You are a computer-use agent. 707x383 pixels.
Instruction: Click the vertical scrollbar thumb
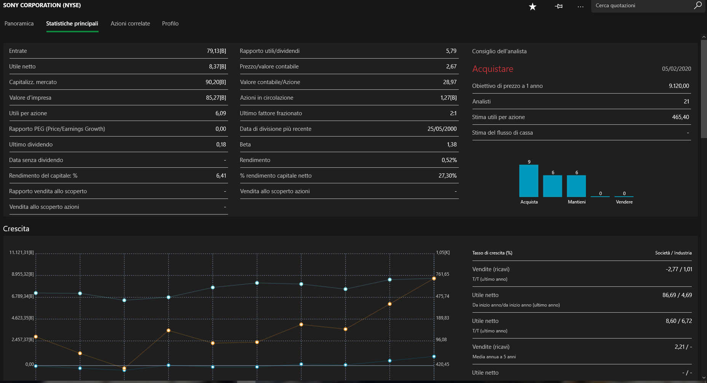point(704,89)
